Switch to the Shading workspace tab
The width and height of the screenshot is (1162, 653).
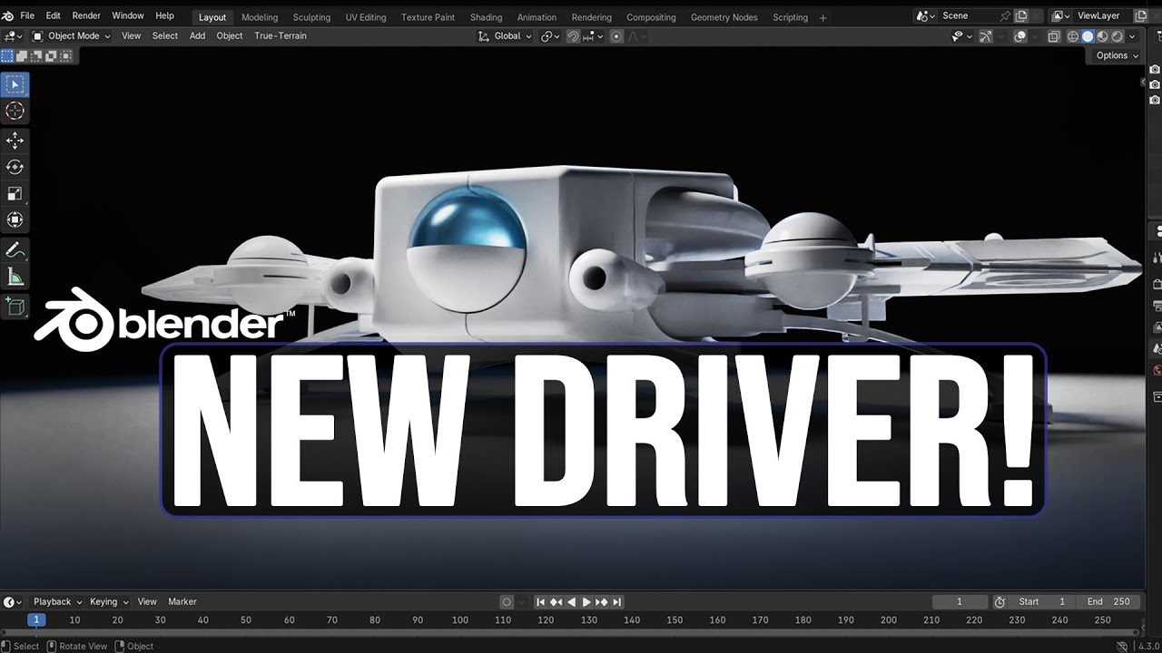[x=486, y=17]
